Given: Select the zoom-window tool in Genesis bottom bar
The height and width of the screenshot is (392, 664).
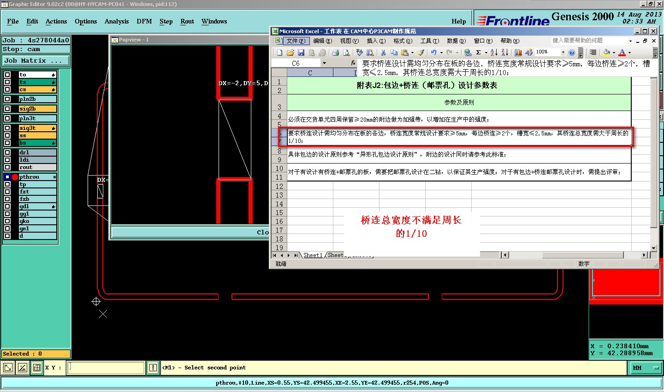Looking at the screenshot, I should point(8,368).
